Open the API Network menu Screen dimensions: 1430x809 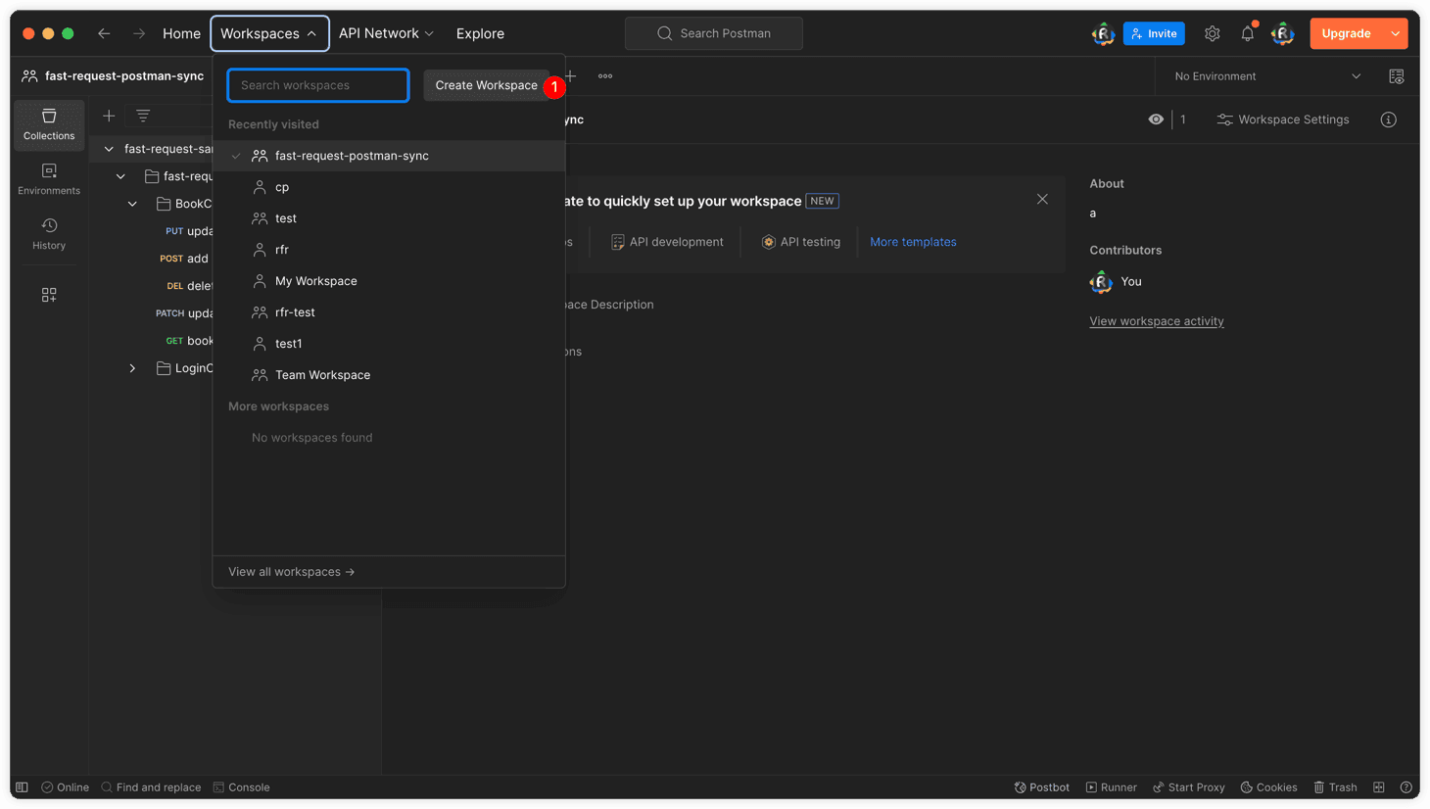[386, 33]
